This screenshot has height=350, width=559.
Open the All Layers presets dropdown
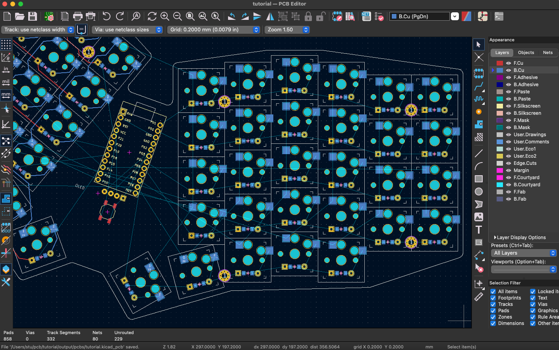tap(524, 253)
